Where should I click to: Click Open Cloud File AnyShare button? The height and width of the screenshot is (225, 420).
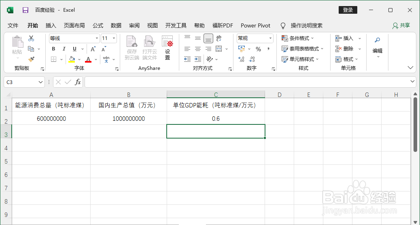149,48
